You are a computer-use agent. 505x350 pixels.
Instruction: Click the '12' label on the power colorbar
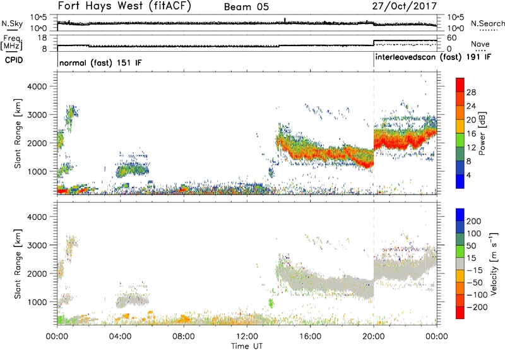471,147
